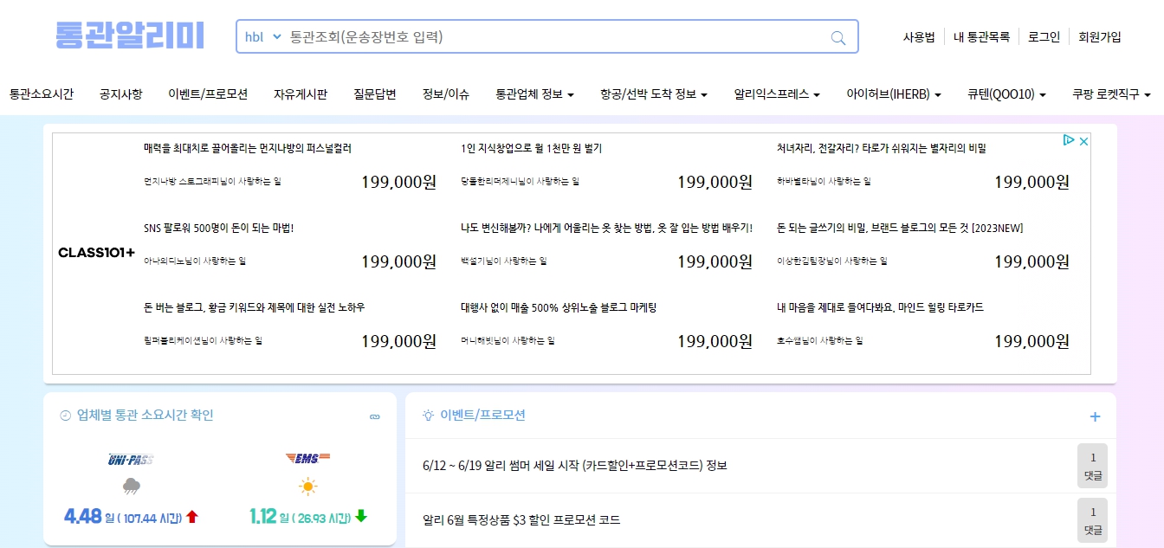Select the UNI-PASS logo
The height and width of the screenshot is (548, 1164).
pyautogui.click(x=132, y=458)
